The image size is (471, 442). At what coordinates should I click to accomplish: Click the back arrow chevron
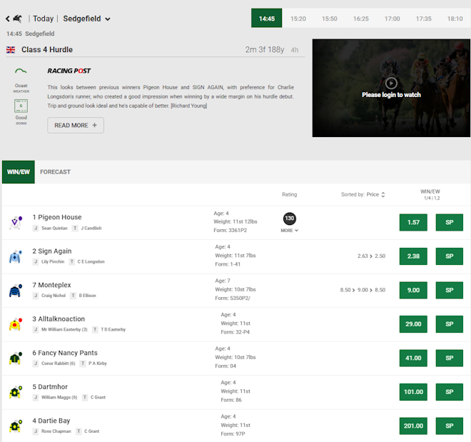[x=8, y=19]
